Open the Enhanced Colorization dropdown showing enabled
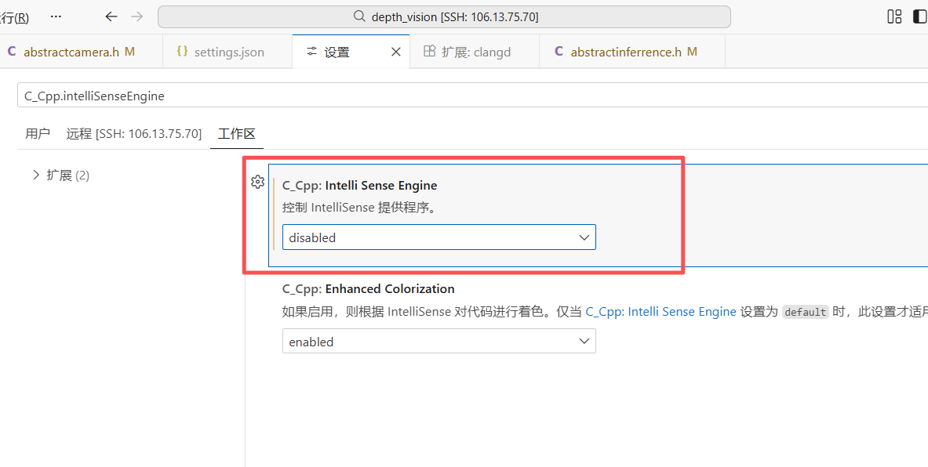Image resolution: width=928 pixels, height=467 pixels. click(x=439, y=341)
